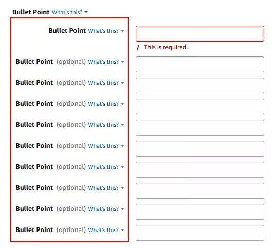The width and height of the screenshot is (280, 249).
Task: Click the eighth optional Bullet Point input
Action: point(200,212)
